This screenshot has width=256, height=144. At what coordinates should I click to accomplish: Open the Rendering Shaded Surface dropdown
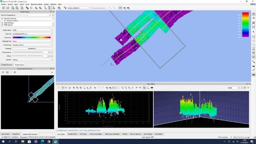tap(32, 45)
